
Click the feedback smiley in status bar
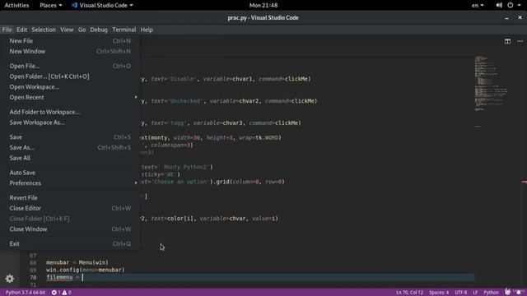[507, 293]
